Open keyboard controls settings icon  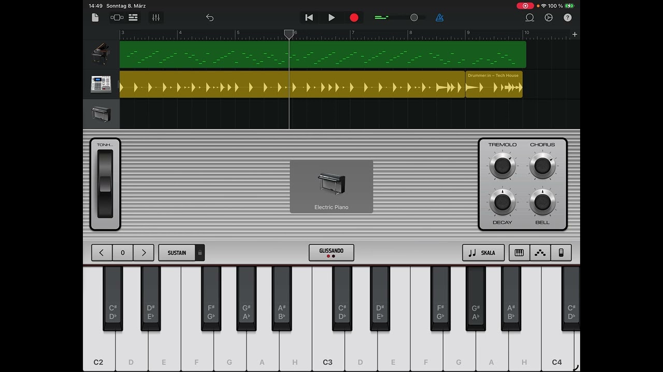561,253
